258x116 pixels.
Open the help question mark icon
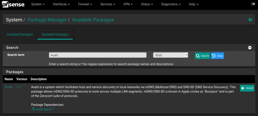pyautogui.click(x=250, y=20)
